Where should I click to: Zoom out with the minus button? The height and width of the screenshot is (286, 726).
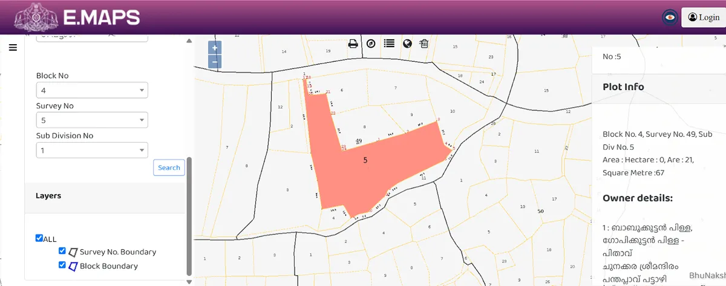point(215,62)
